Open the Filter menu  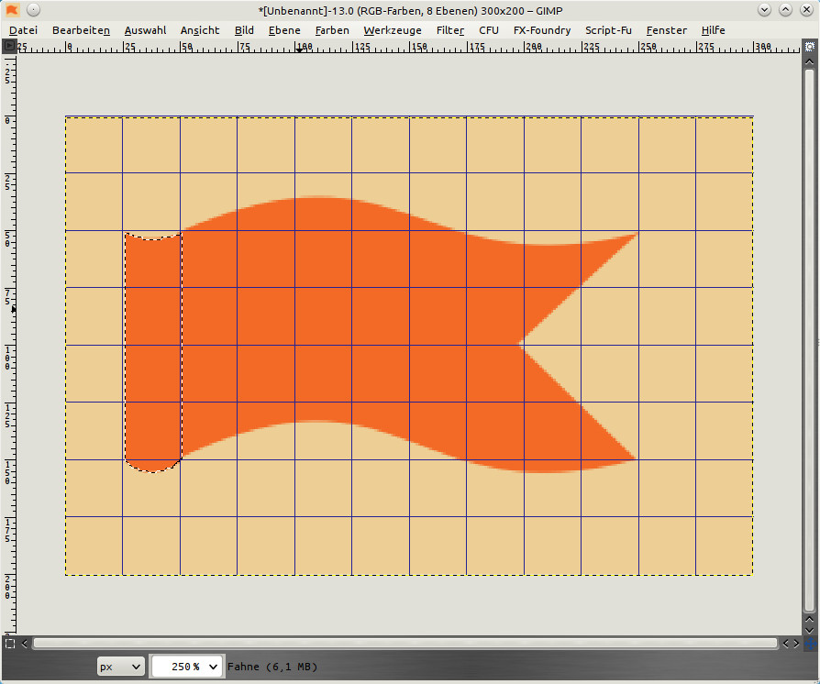pyautogui.click(x=449, y=30)
